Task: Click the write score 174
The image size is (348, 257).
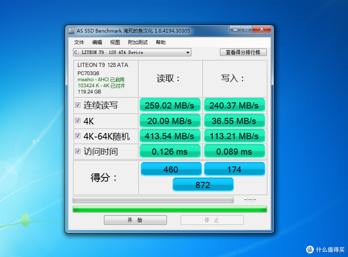Action: (x=234, y=169)
